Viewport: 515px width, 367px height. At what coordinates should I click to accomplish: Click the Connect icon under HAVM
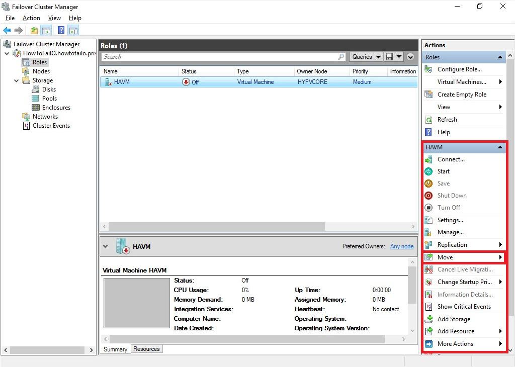click(x=428, y=159)
